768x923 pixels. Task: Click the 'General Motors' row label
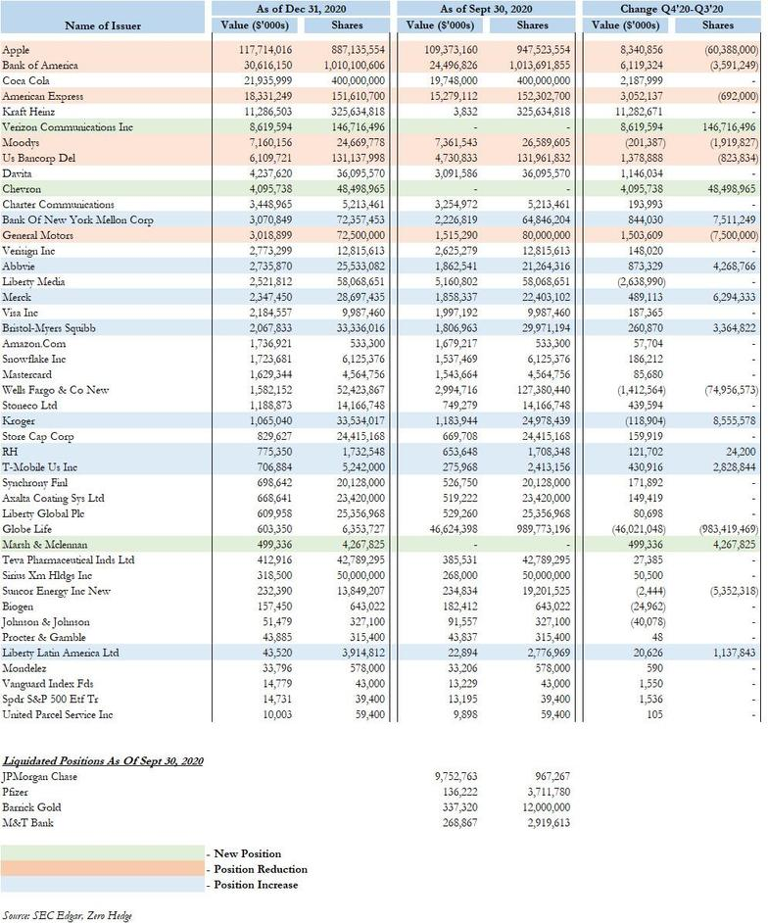pyautogui.click(x=37, y=235)
